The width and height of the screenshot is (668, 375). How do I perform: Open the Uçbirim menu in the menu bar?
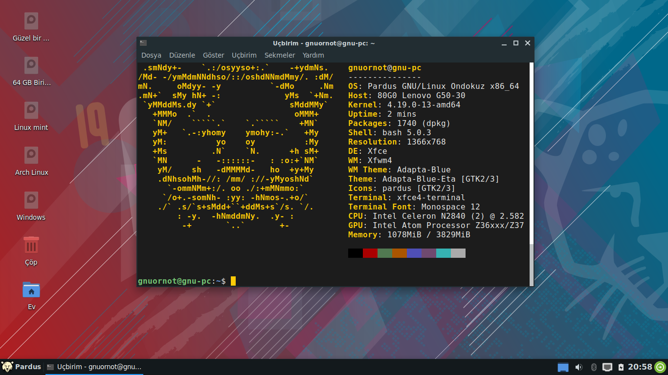click(244, 55)
